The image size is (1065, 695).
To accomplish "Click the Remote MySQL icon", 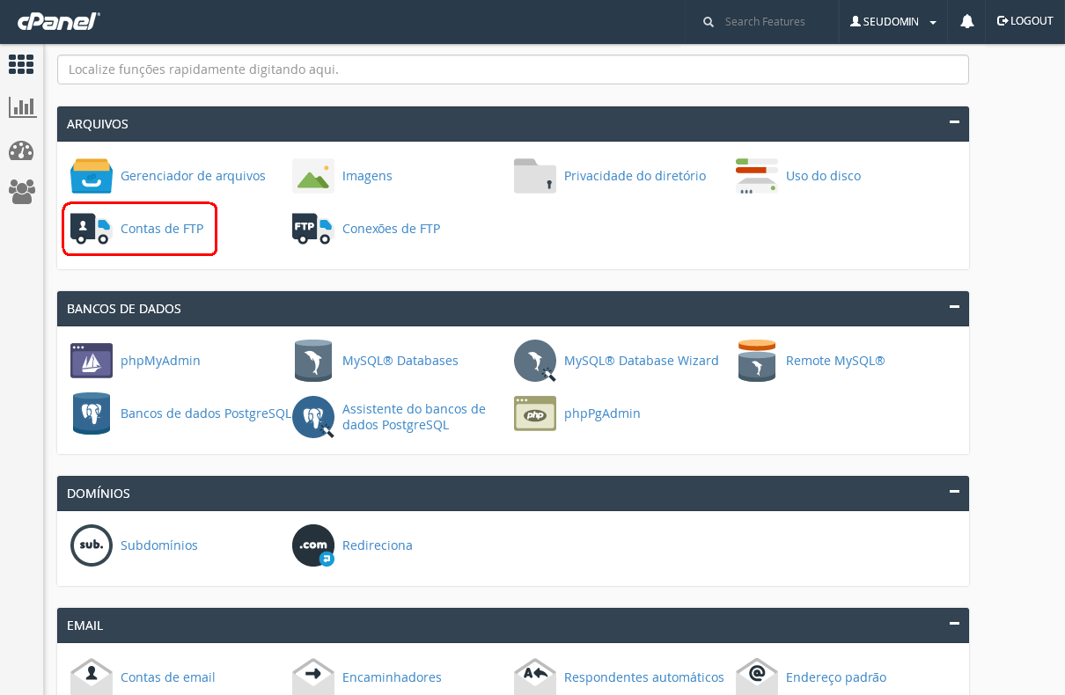I will (x=757, y=361).
